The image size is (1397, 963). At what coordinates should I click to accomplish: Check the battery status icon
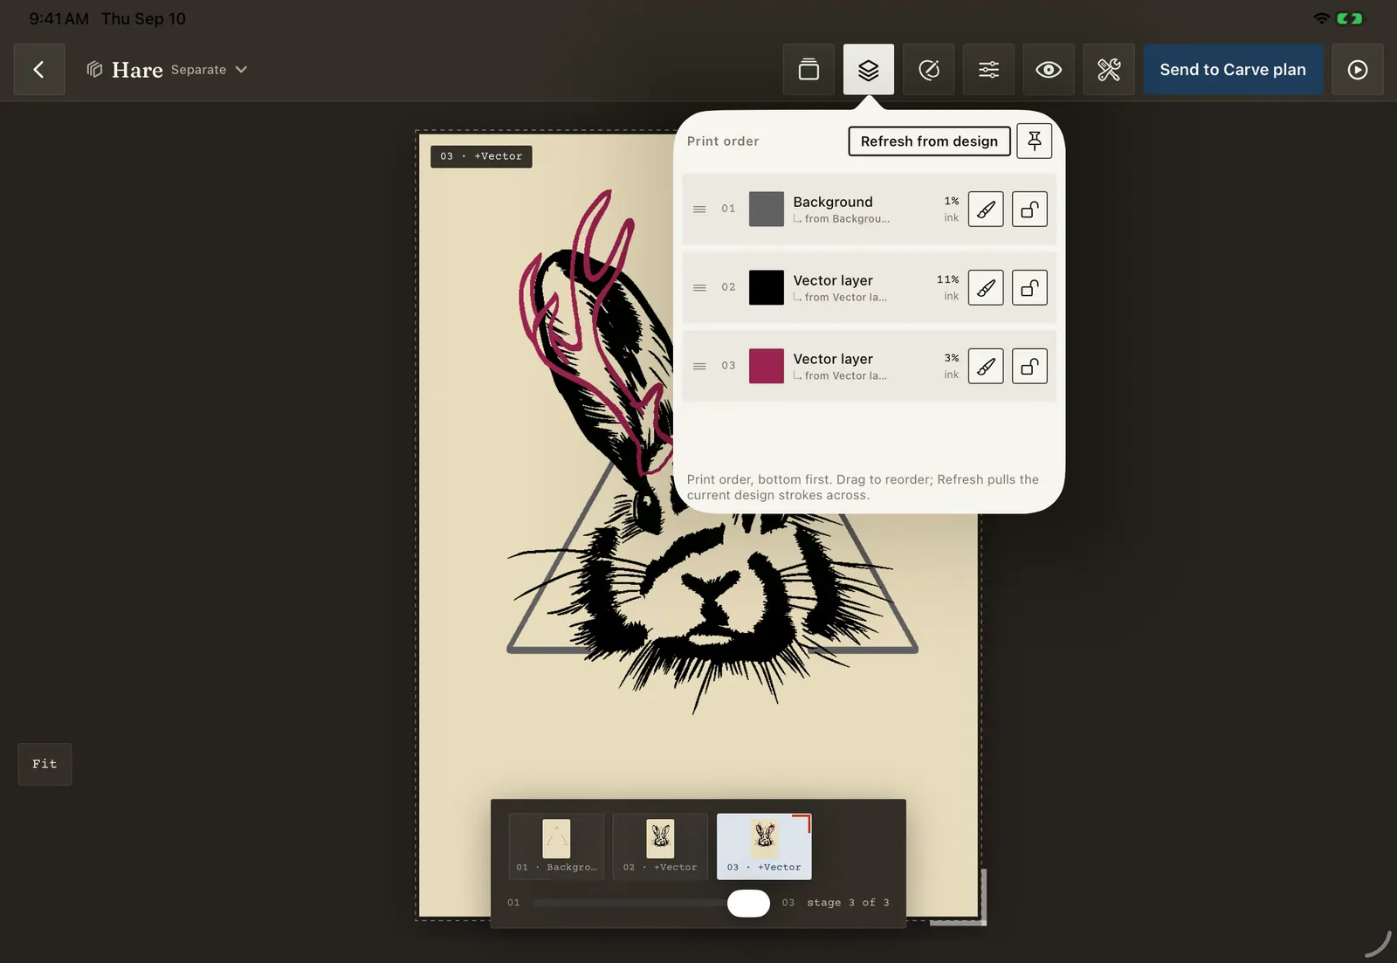coord(1349,18)
